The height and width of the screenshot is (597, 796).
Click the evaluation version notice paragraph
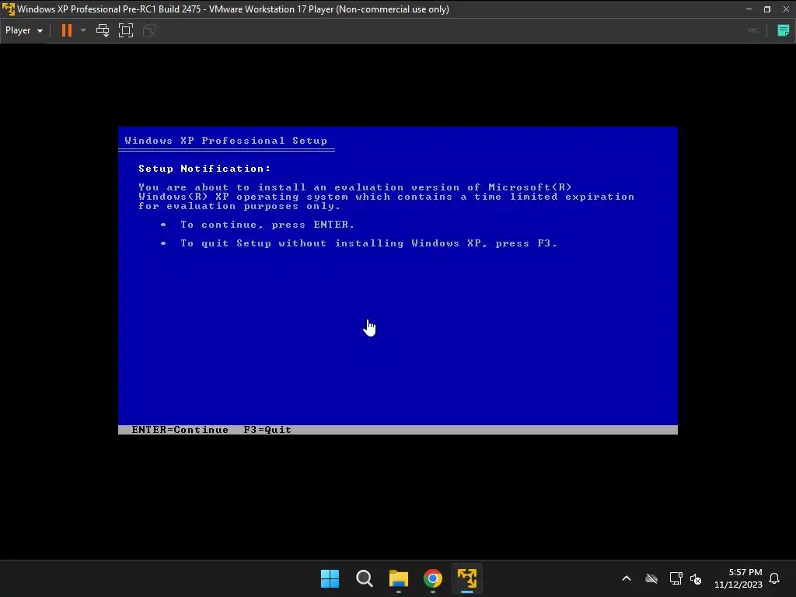[x=386, y=197]
